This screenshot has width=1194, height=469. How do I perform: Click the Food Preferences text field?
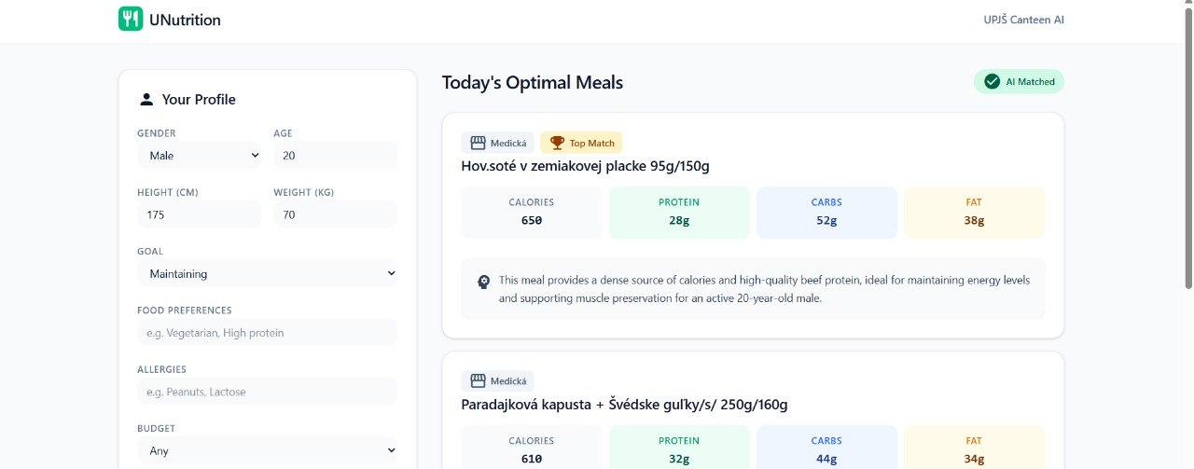[267, 333]
